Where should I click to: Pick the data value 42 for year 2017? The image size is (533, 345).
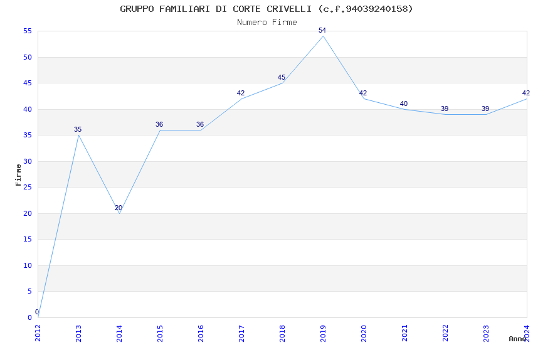coord(241,93)
